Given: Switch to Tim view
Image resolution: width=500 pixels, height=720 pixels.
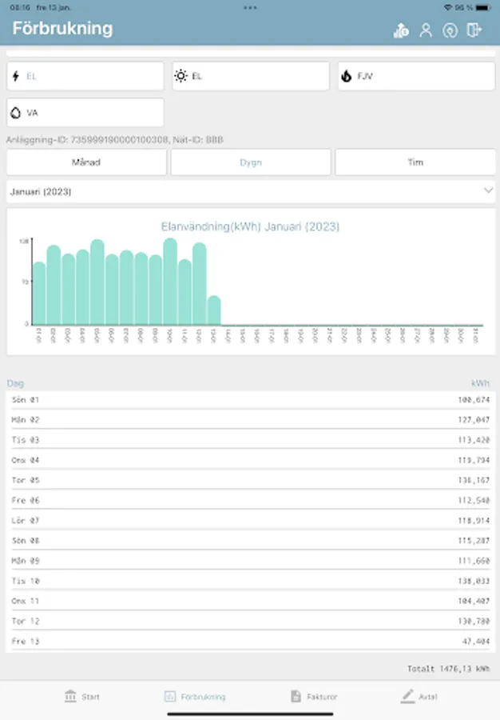Looking at the screenshot, I should 415,162.
